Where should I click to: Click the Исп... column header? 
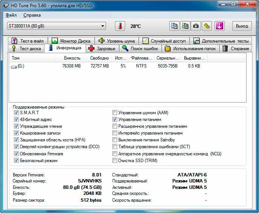120,58
